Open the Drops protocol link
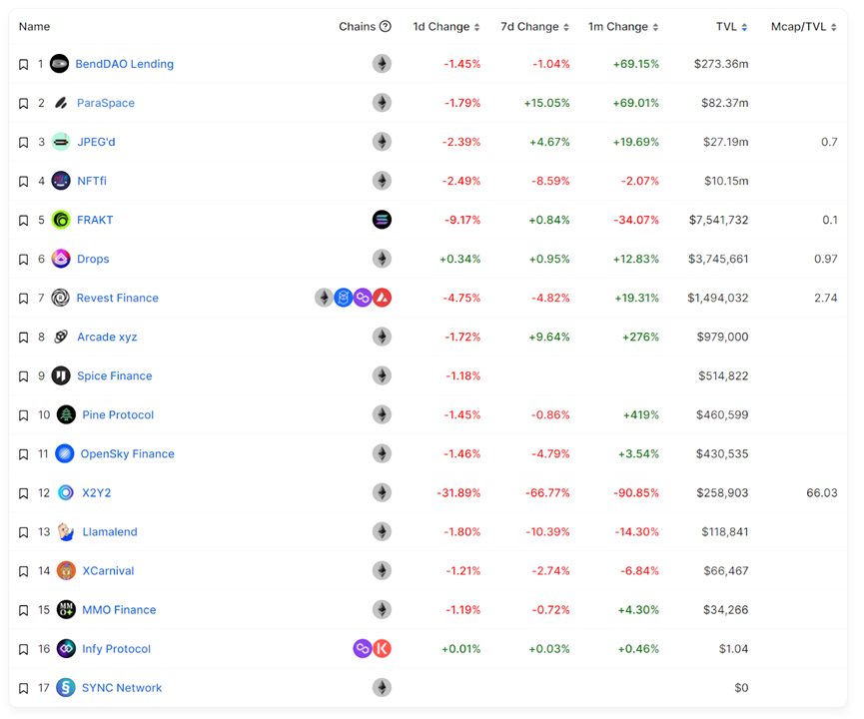This screenshot has width=864, height=719. [93, 259]
